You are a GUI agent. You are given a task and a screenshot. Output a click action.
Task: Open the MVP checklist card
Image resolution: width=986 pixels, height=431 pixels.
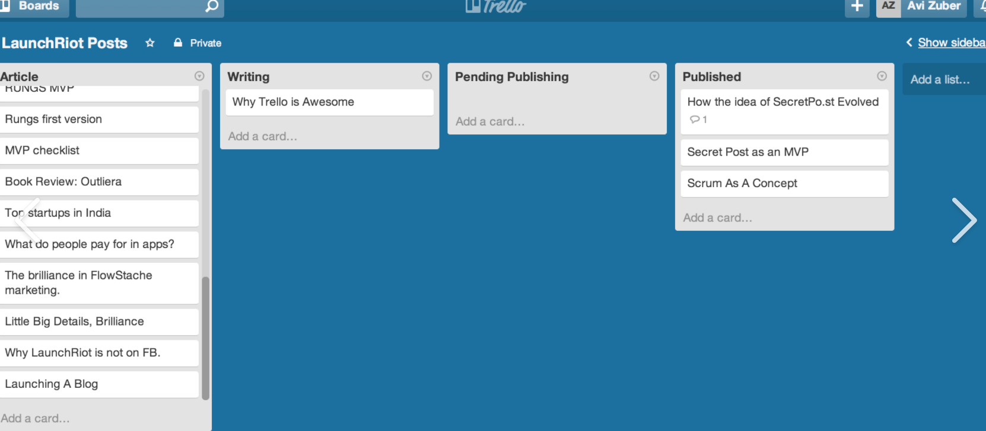coord(99,151)
